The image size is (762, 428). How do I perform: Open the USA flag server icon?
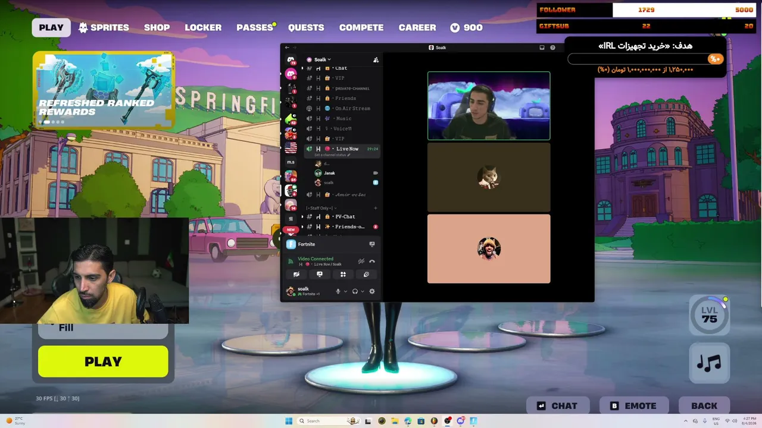click(291, 147)
